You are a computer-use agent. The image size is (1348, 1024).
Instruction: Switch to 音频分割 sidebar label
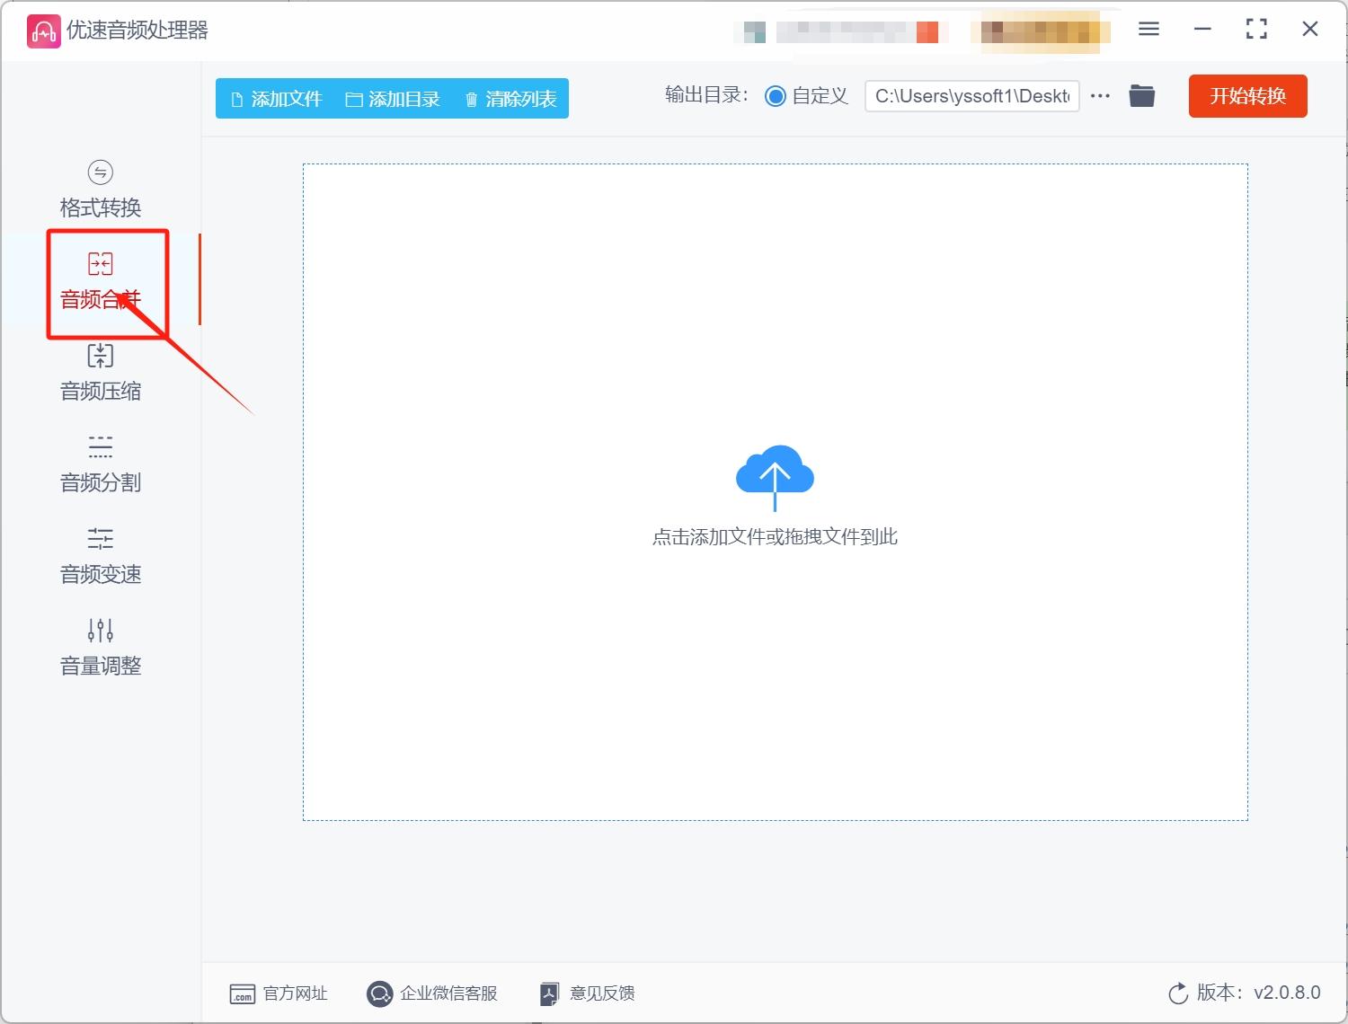(100, 482)
